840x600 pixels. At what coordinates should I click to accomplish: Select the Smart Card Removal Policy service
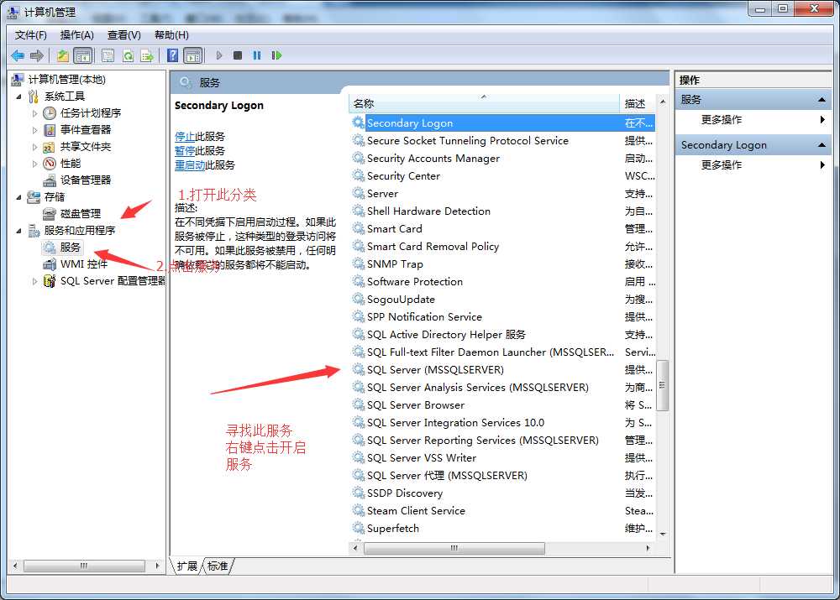click(x=433, y=247)
